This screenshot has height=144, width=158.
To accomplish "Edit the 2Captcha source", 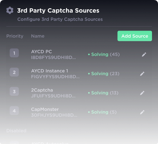I will coord(142,93).
